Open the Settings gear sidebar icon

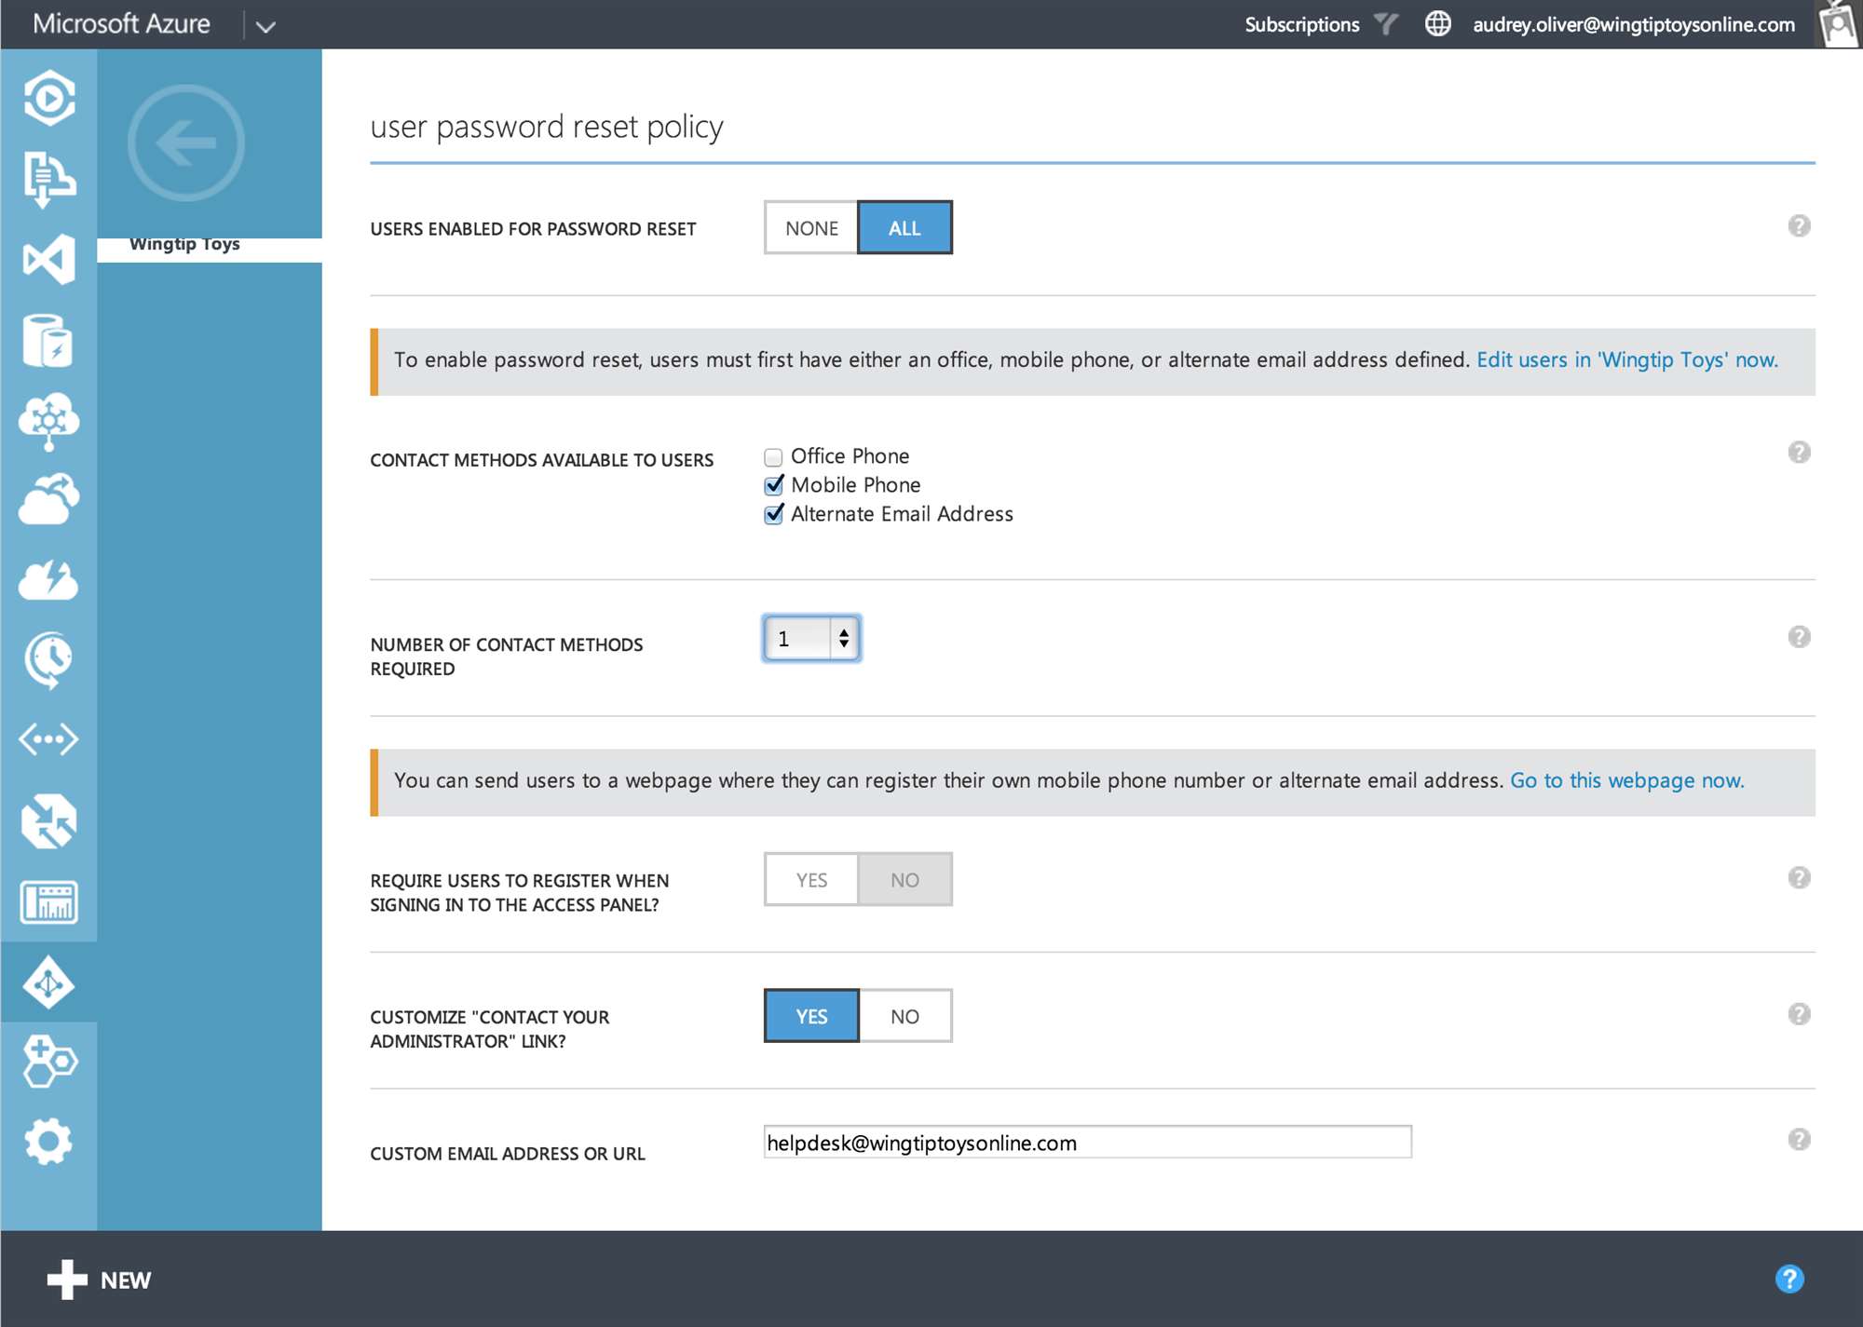(x=48, y=1142)
